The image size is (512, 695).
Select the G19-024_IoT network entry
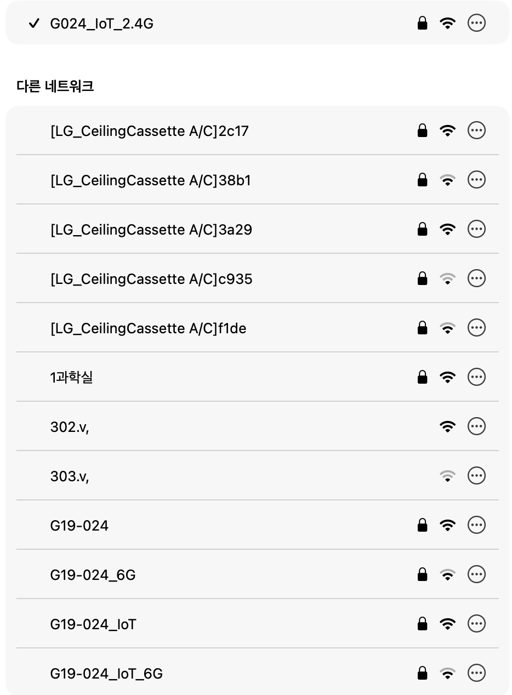(93, 624)
